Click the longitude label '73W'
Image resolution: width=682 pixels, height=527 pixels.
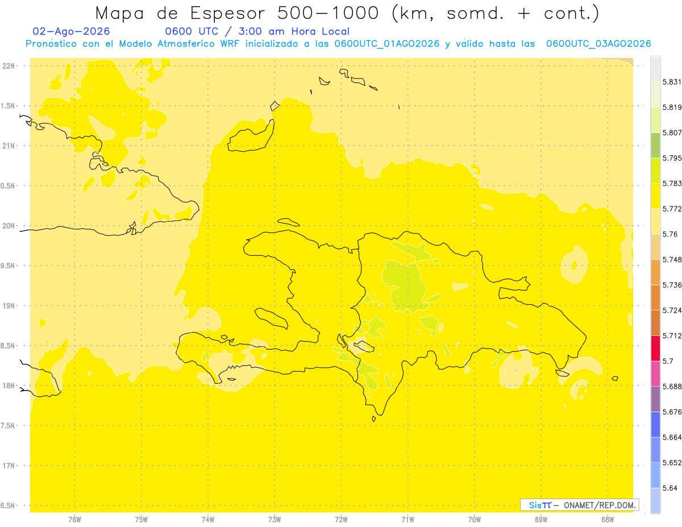pyautogui.click(x=275, y=519)
